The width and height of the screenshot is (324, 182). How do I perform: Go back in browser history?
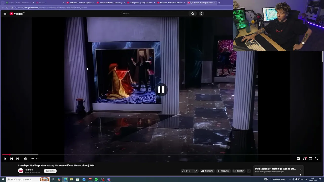[3, 8]
